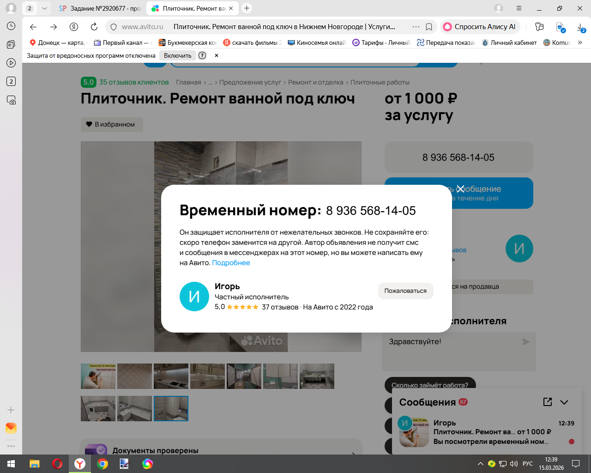Open the Игорь conversation in Сообщения
The height and width of the screenshot is (473, 591).
point(488,432)
